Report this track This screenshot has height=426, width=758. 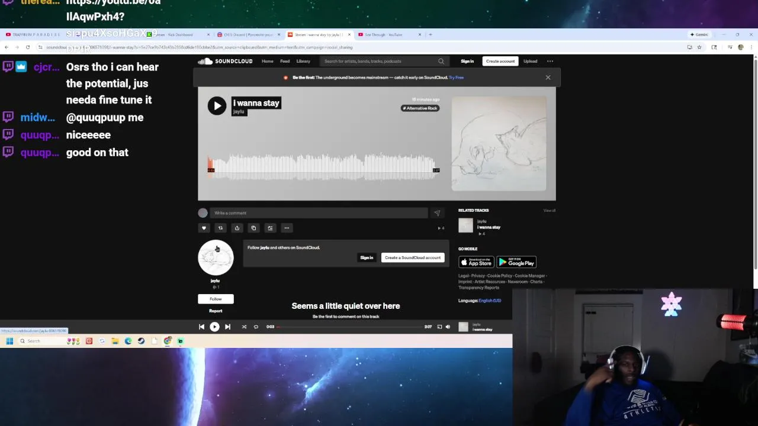(216, 311)
